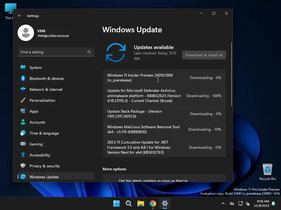
Task: Click the Apps icon in sidebar
Action: pyautogui.click(x=23, y=111)
